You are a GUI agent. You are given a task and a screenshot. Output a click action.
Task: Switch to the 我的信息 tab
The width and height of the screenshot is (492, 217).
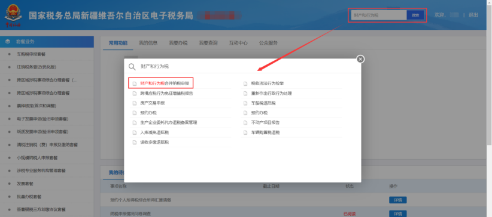click(x=148, y=43)
